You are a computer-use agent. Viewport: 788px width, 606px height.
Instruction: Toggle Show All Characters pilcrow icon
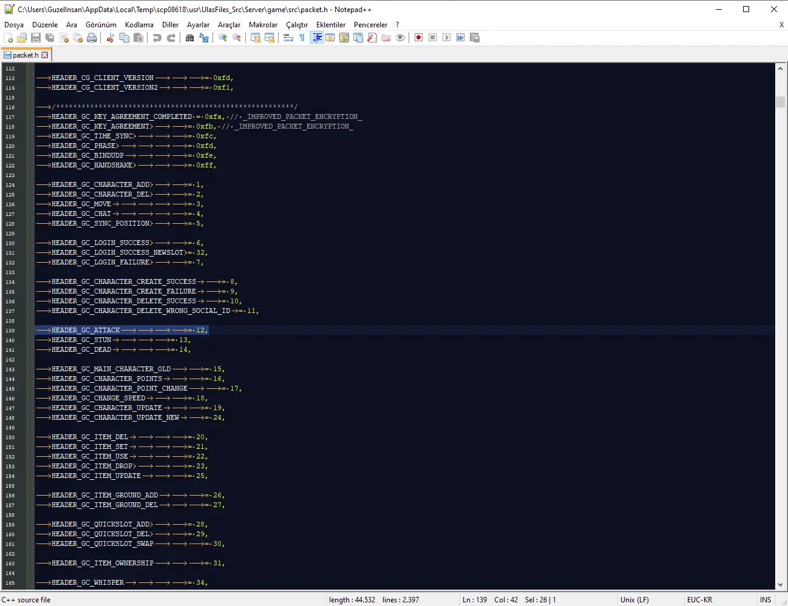pos(302,38)
